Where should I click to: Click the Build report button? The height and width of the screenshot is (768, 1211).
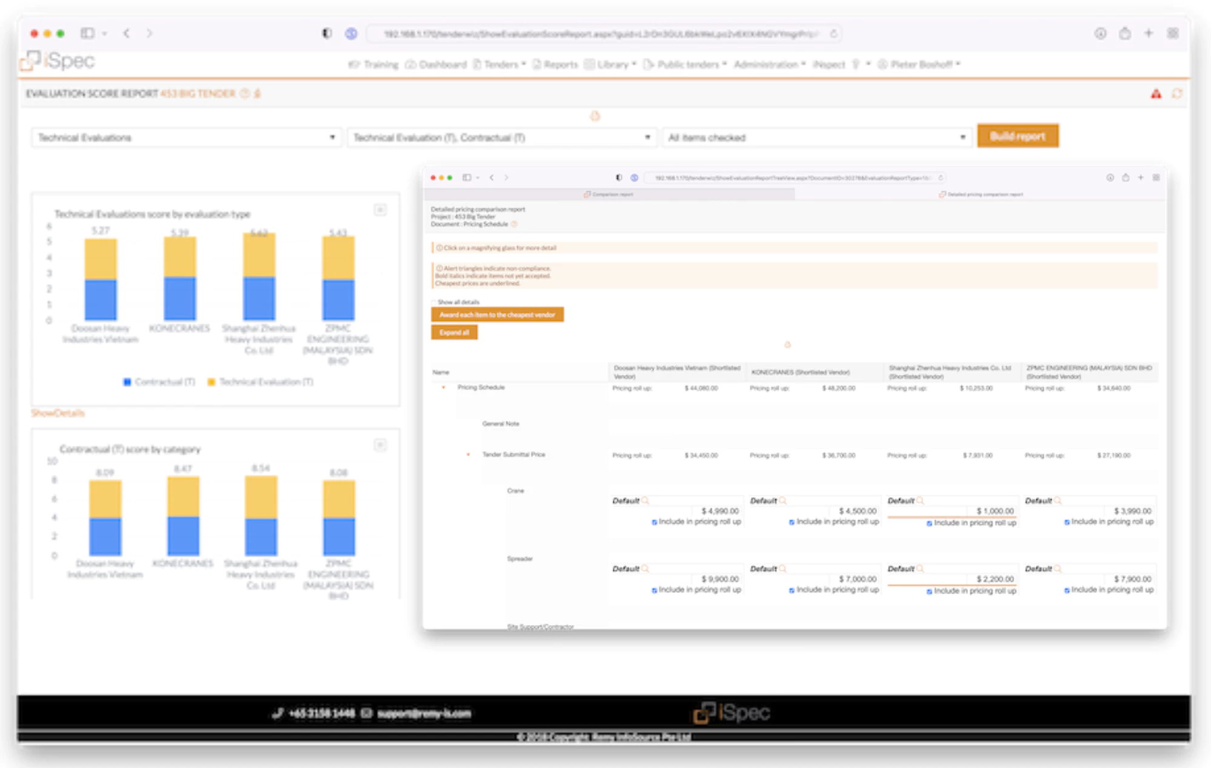point(1018,136)
